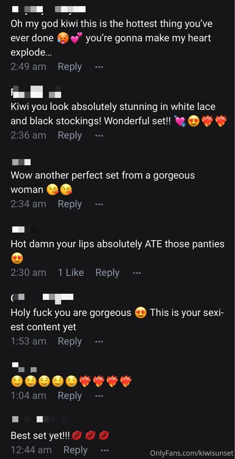The image size is (235, 459).
Task: Open blurred username above 'Holy fuck' comment
Action: point(42,297)
